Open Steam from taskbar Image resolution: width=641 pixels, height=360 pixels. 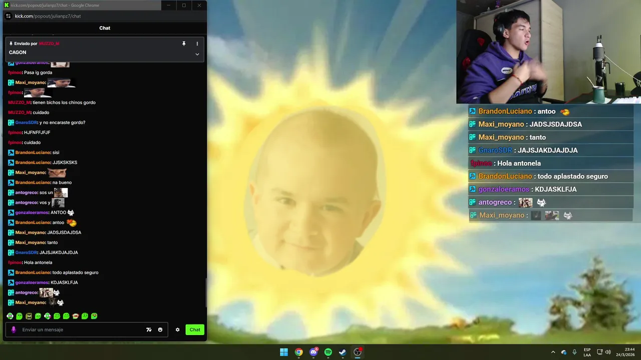click(x=343, y=352)
